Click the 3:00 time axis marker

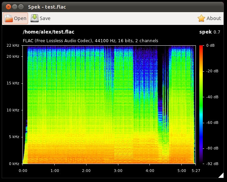[118, 171]
